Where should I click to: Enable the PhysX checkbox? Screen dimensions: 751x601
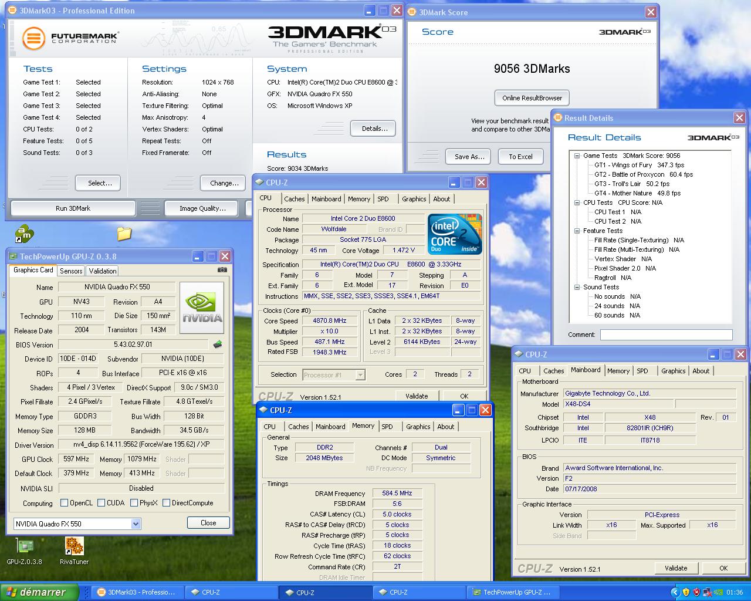134,503
